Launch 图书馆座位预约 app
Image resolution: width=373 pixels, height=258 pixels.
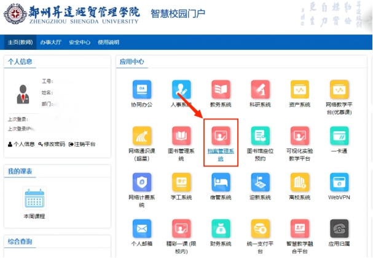pos(260,136)
